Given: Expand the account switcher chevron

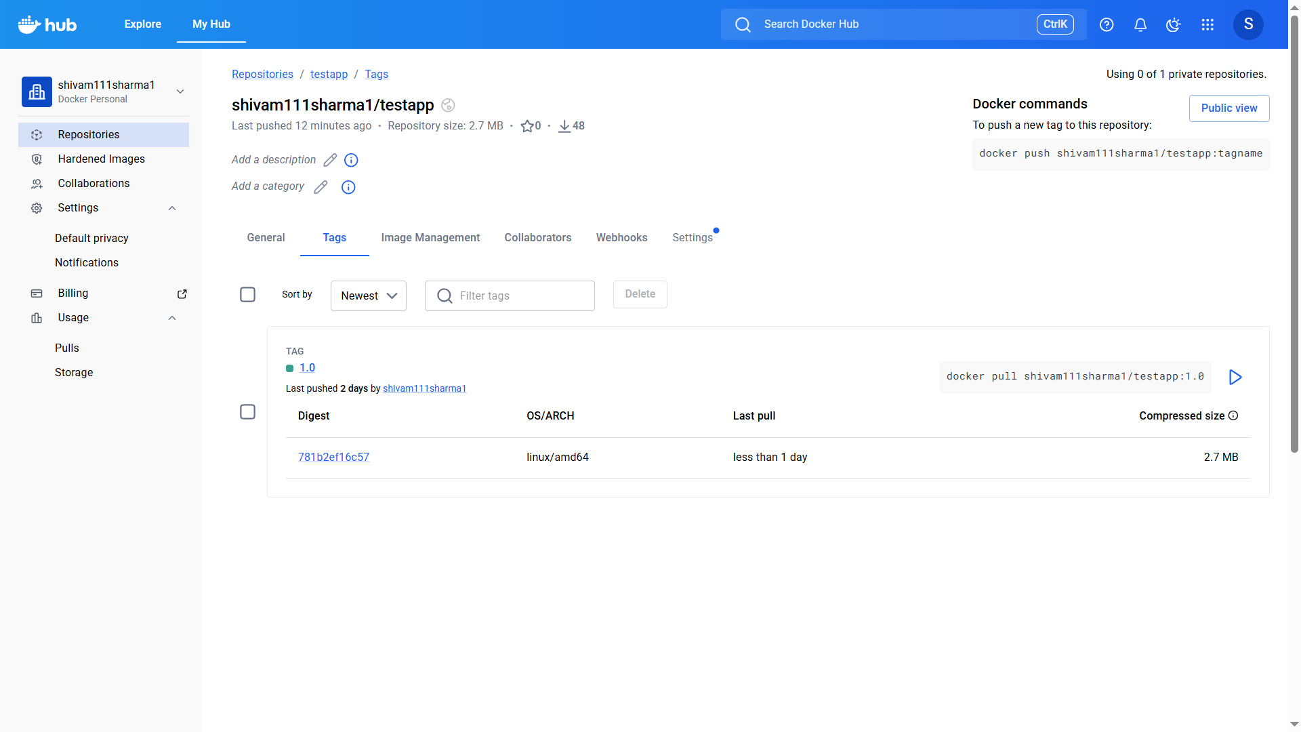Looking at the screenshot, I should (180, 91).
